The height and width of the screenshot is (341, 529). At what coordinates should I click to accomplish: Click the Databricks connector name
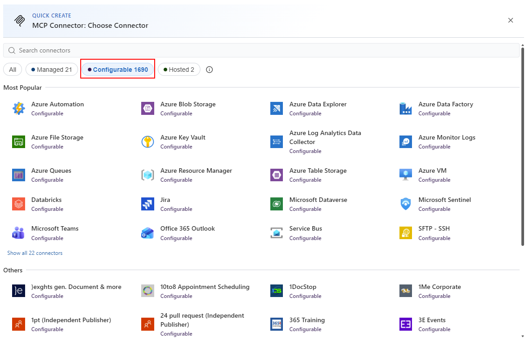tap(47, 200)
